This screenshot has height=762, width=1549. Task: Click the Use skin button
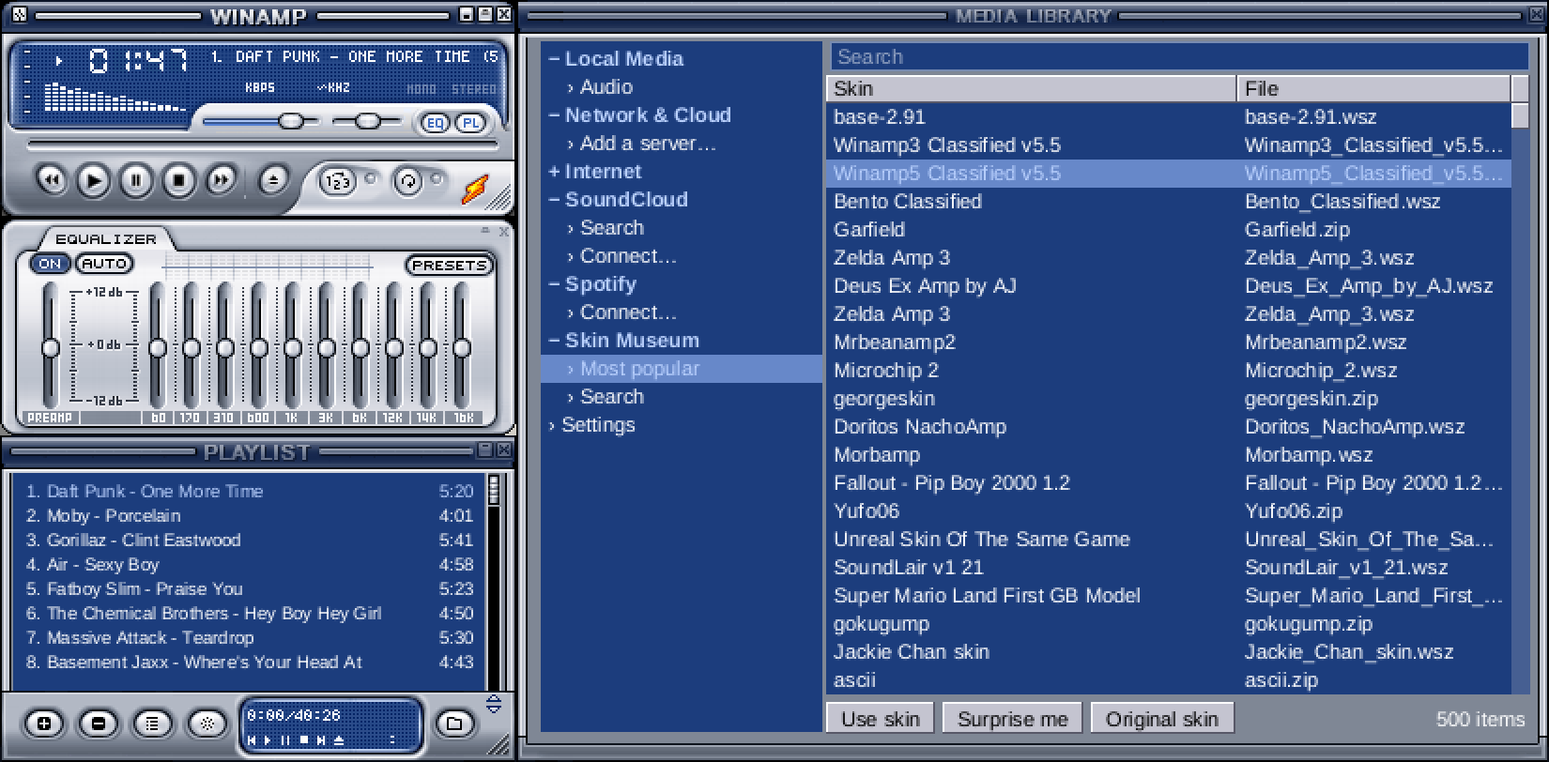point(880,719)
